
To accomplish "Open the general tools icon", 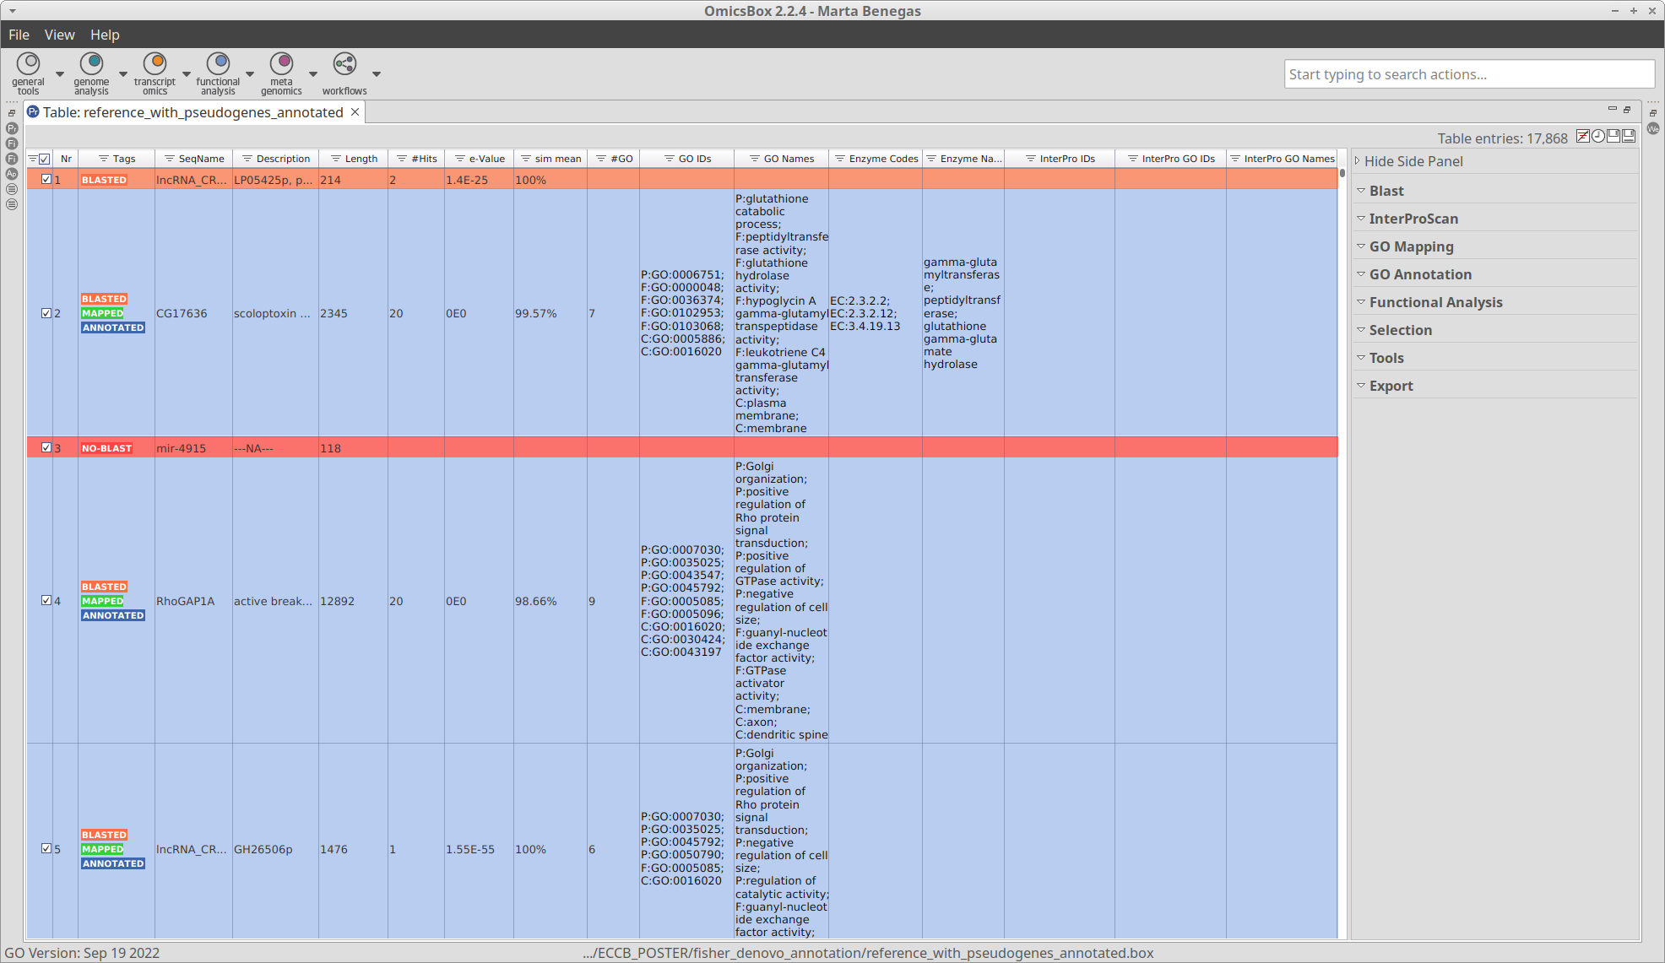I will 28,65.
